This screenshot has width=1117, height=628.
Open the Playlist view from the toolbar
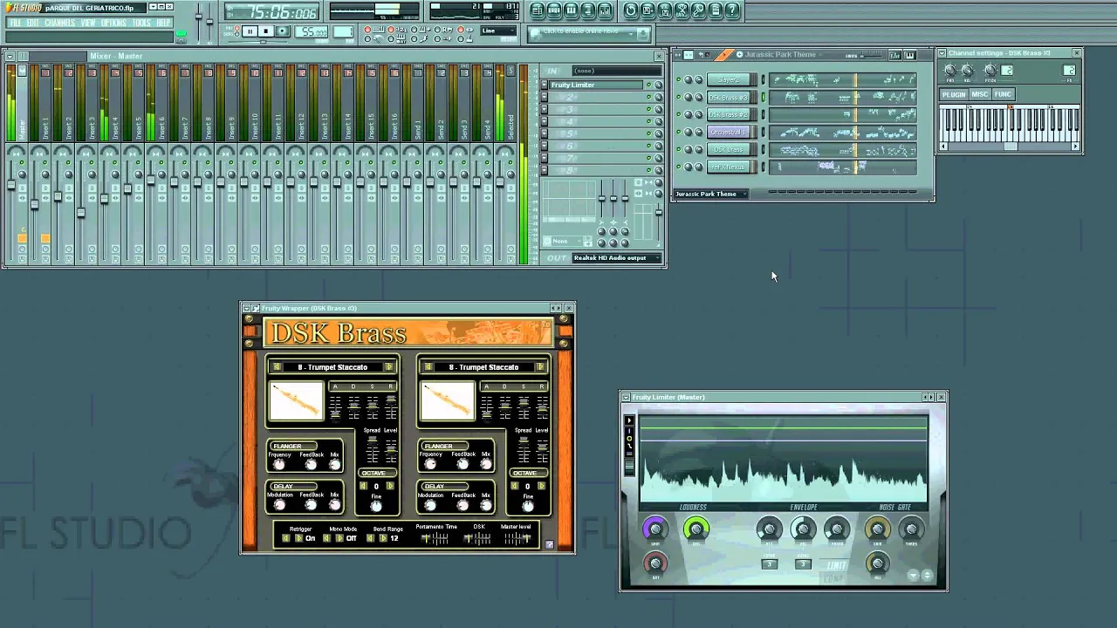[538, 10]
